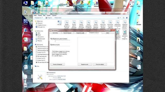165x92 pixels.
Task: Click Открыть in Explorer toolbar
Action: [49, 18]
